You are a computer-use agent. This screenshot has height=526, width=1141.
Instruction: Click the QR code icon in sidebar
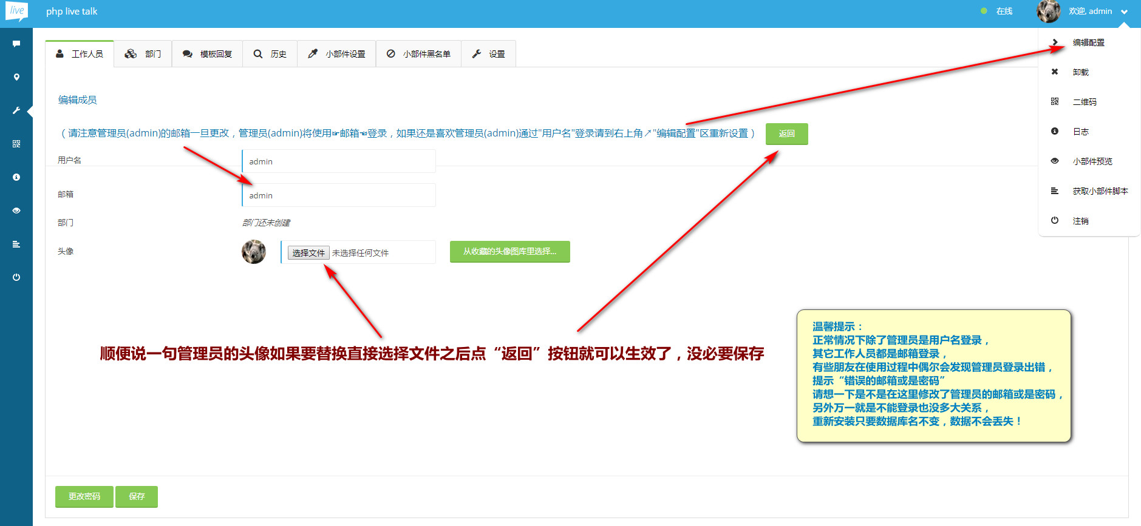coord(16,144)
